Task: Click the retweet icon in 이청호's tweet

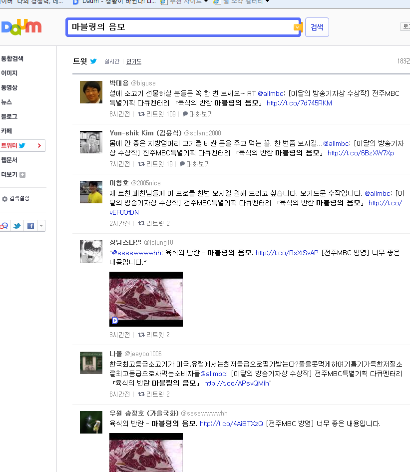Action: pyautogui.click(x=141, y=223)
